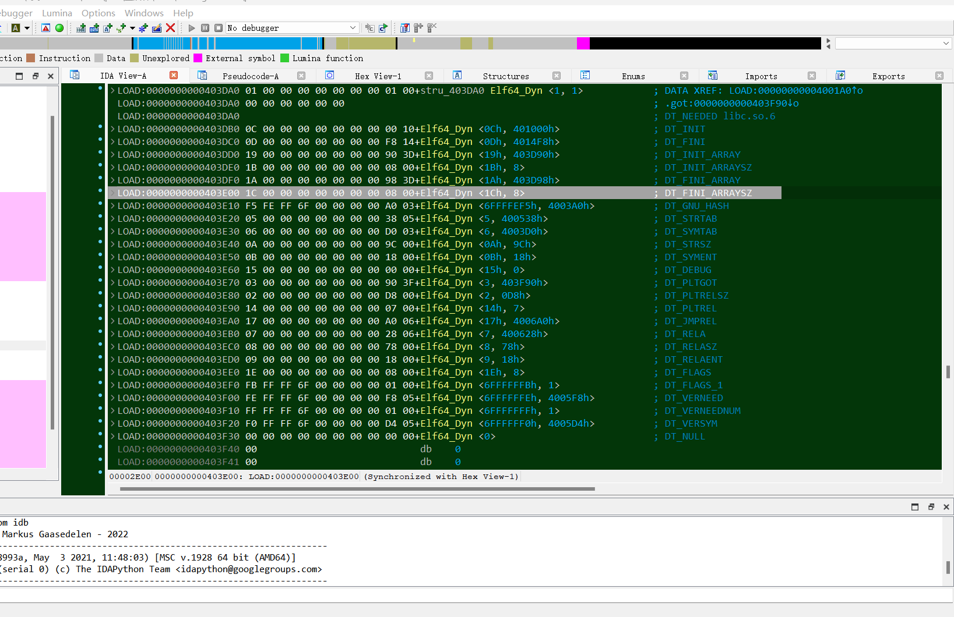The width and height of the screenshot is (954, 617).
Task: Click the Exports tab icon
Action: (x=840, y=75)
